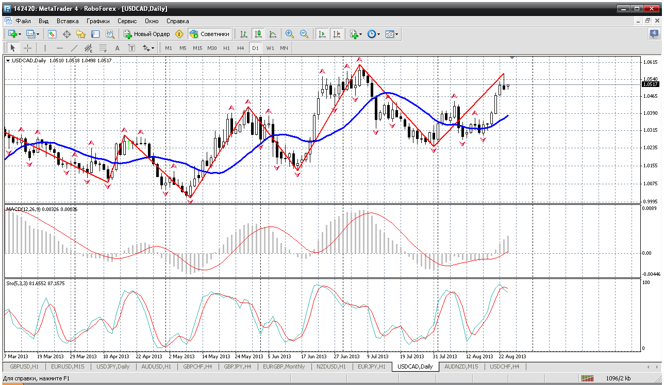Click the Zoom In magnifier icon
Image resolution: width=664 pixels, height=385 pixels.
(x=290, y=34)
